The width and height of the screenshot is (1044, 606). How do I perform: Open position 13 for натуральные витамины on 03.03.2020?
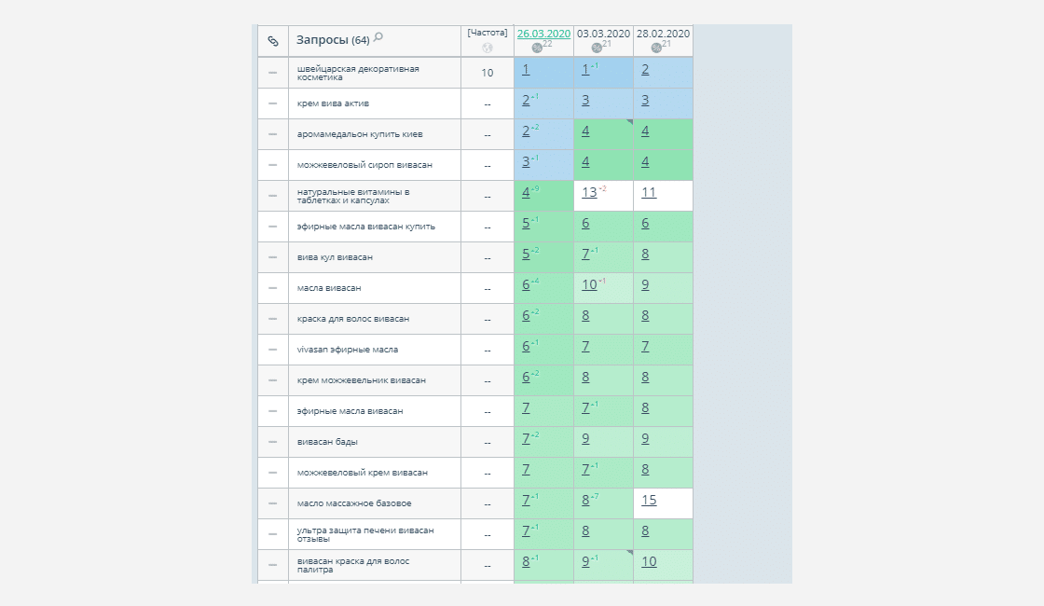pos(589,192)
